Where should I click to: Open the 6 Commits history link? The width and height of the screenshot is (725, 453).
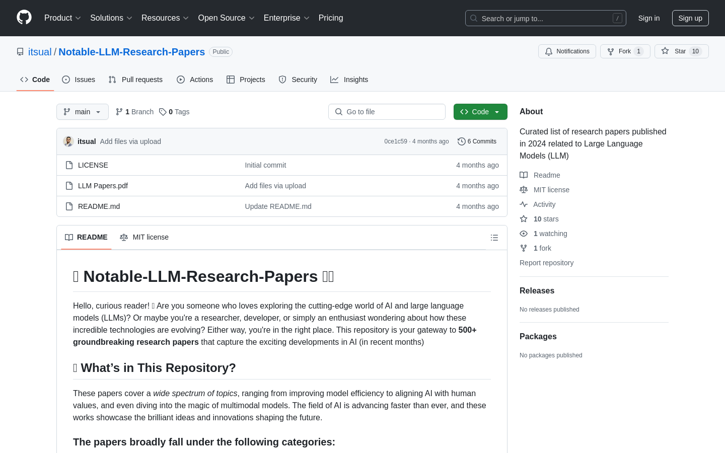coord(477,141)
